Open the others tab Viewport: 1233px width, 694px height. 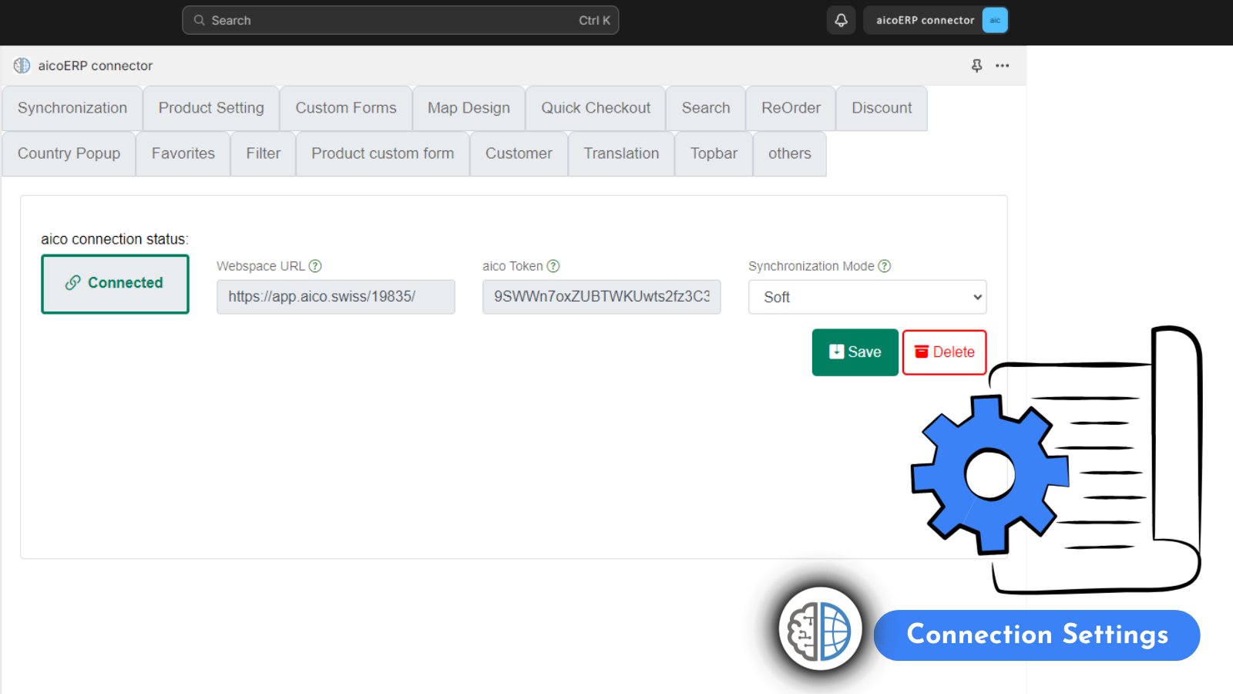pyautogui.click(x=790, y=153)
